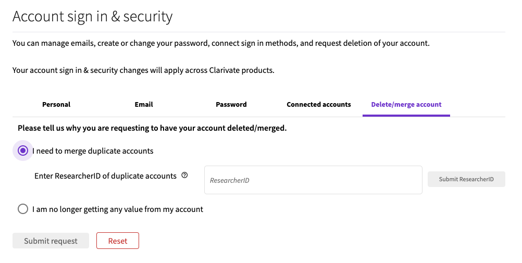Click the "You can manage emails" description paragraph
The height and width of the screenshot is (263, 522).
(x=221, y=43)
